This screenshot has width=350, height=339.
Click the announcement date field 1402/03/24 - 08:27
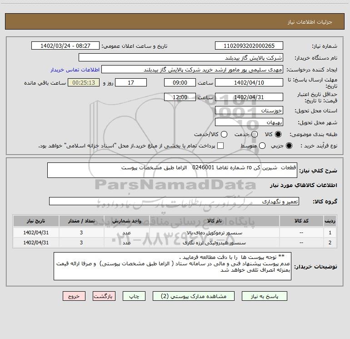(65, 46)
